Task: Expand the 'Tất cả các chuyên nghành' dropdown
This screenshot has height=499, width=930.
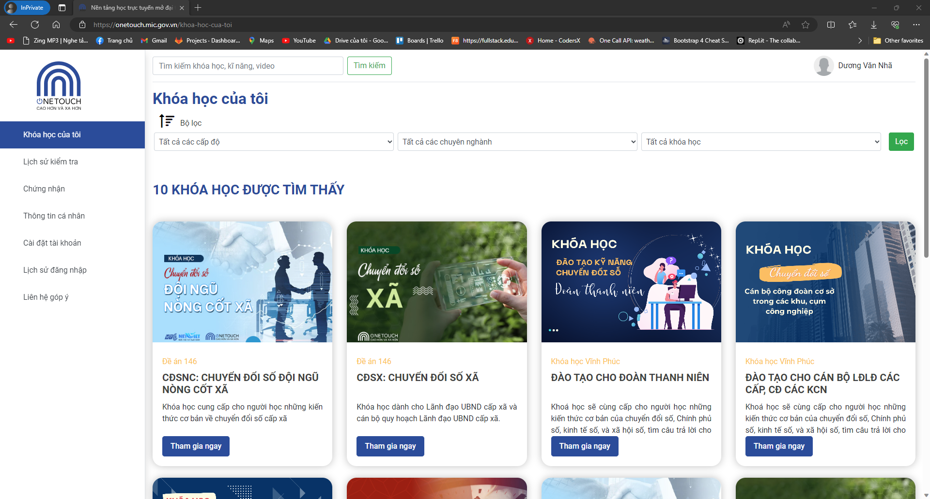Action: pos(517,142)
